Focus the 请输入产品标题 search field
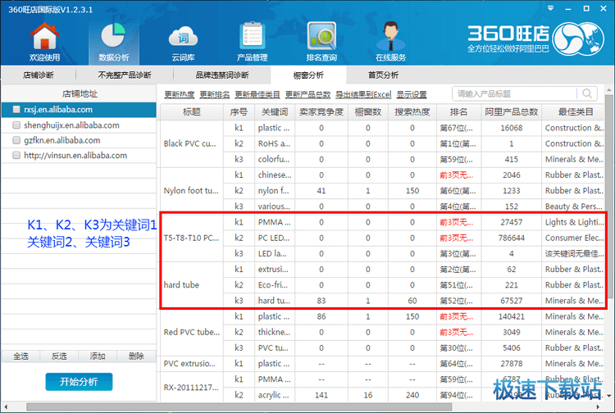The image size is (615, 413). pos(516,93)
